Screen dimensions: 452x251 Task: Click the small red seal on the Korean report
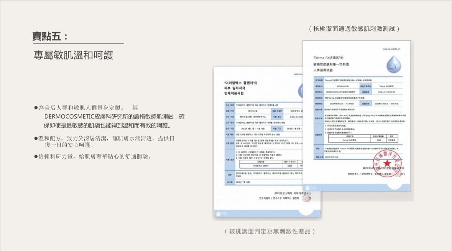307,198
